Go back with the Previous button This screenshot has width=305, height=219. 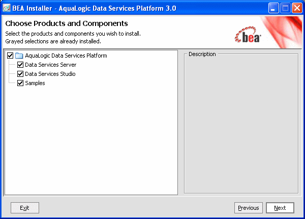[249, 208]
